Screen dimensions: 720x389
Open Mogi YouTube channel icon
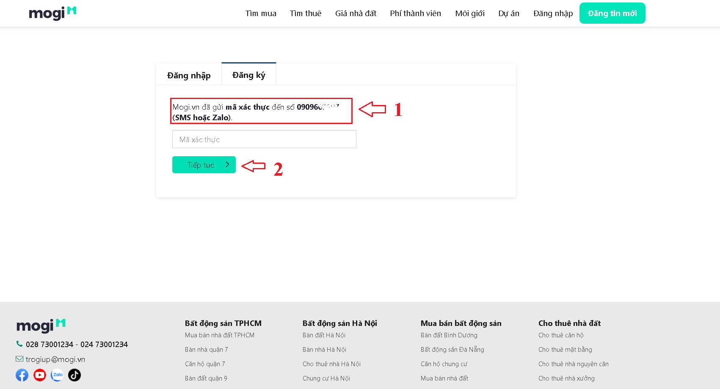(40, 375)
